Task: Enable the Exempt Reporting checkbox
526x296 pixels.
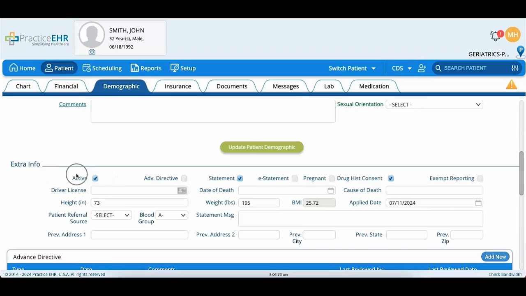Action: pyautogui.click(x=480, y=178)
